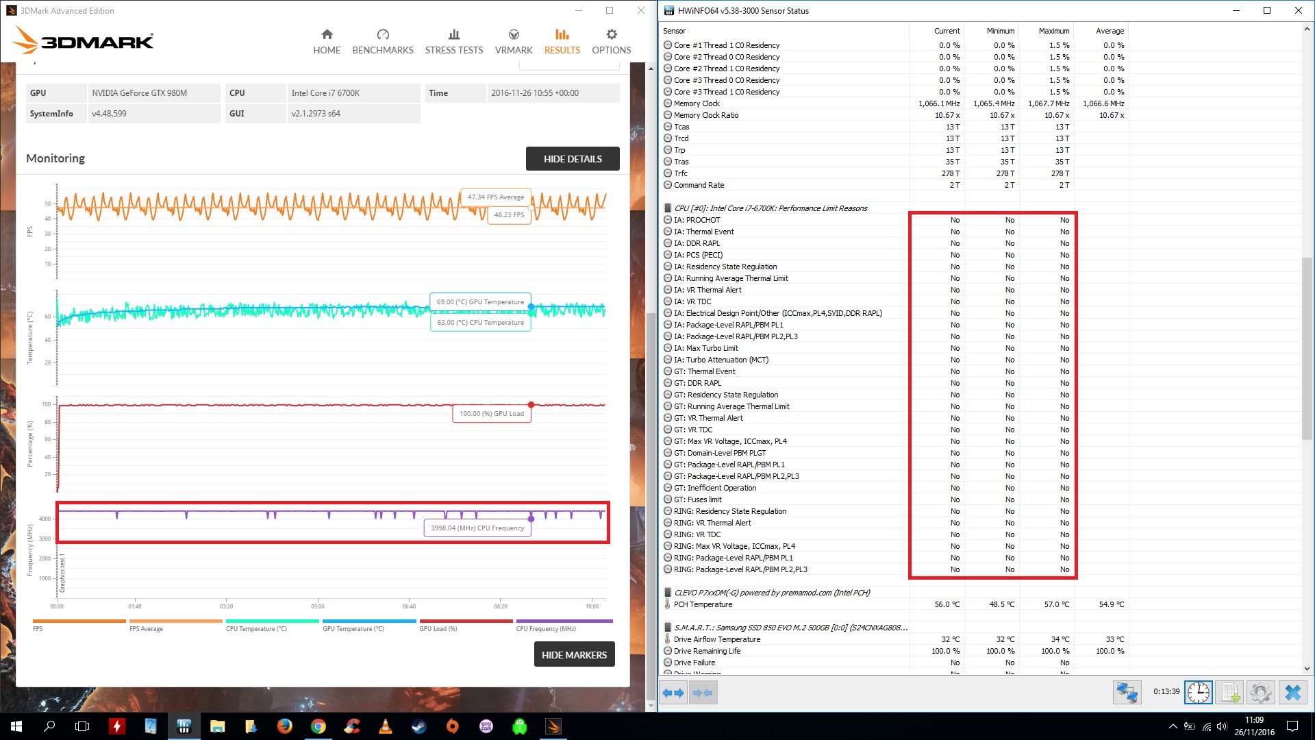Click the Average column header
Screen dimensions: 1315x740
point(1101,31)
